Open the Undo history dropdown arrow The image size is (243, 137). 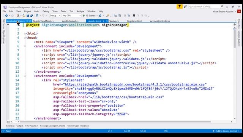coord(40,16)
